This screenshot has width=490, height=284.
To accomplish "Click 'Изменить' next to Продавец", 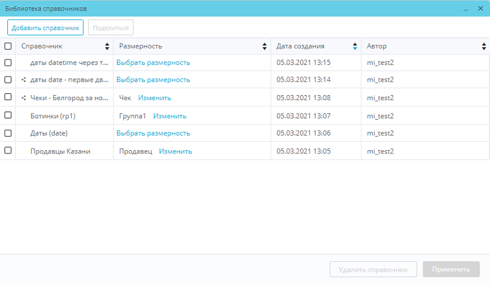I will point(176,152).
